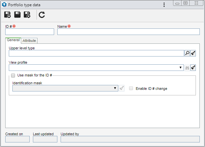The image size is (205, 147).
Task: Click the Refresh arrow icon
Action: point(42,15)
